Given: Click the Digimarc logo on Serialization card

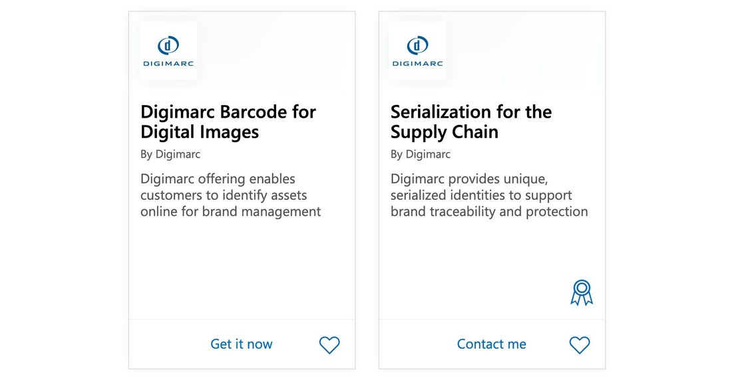Looking at the screenshot, I should pyautogui.click(x=417, y=50).
